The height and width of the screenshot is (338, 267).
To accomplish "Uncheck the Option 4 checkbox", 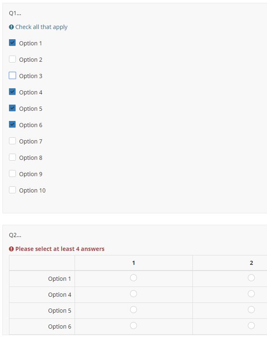I will point(12,92).
